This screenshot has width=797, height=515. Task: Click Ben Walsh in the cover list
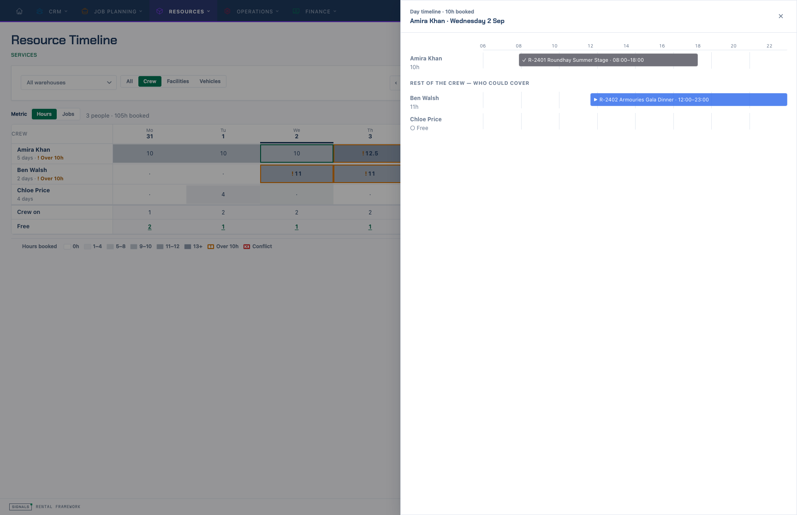424,98
